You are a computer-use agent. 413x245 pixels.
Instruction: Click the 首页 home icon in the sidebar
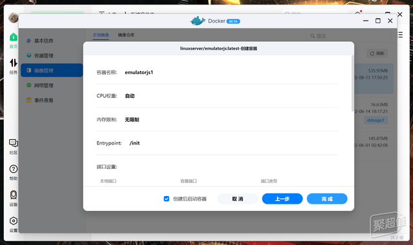point(14,37)
